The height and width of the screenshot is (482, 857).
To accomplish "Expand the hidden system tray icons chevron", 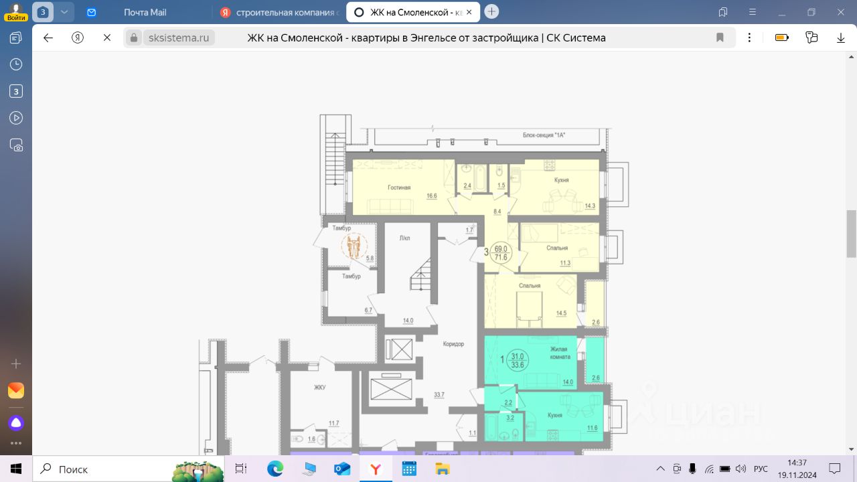I will 661,469.
